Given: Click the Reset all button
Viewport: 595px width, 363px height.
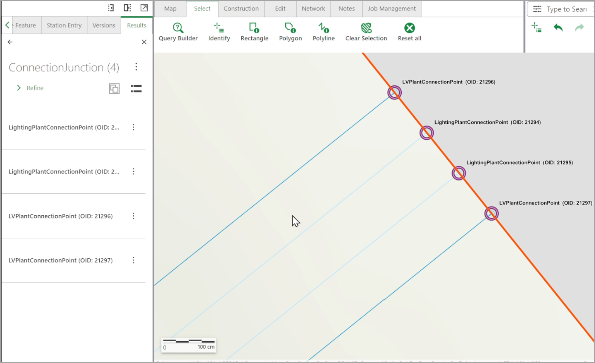Looking at the screenshot, I should pos(409,32).
